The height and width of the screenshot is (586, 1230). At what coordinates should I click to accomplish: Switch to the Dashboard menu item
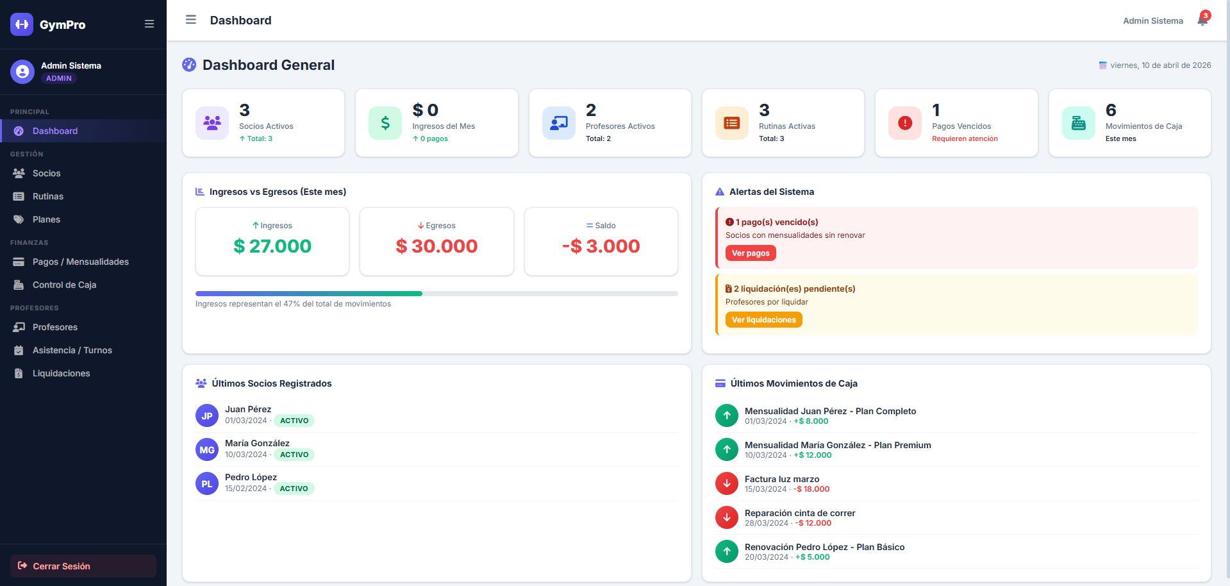click(x=54, y=131)
